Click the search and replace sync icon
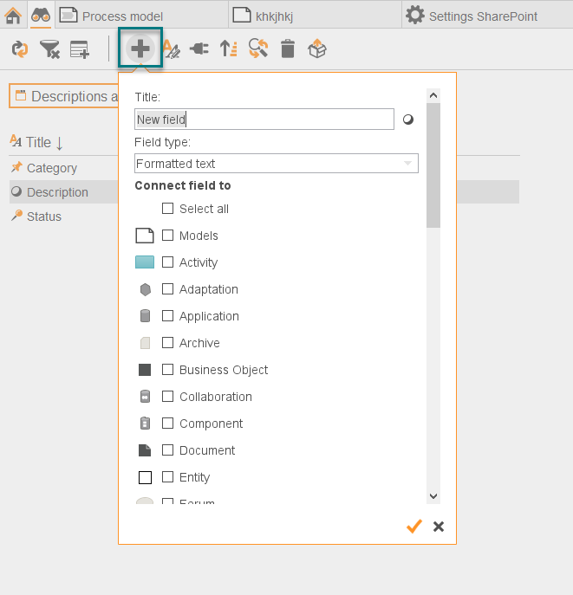 (x=258, y=49)
